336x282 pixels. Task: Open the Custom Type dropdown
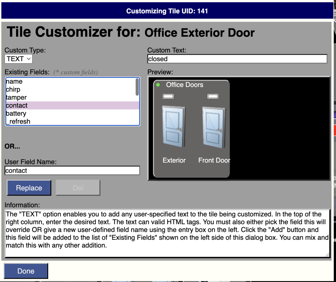18,59
